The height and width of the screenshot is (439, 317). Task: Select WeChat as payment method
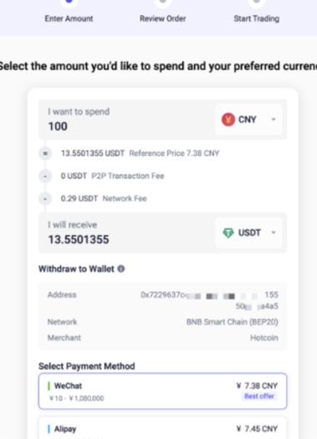tap(163, 391)
